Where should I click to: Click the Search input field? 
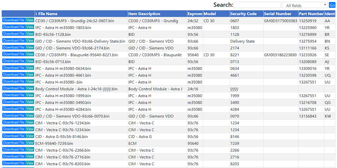click(x=257, y=5)
